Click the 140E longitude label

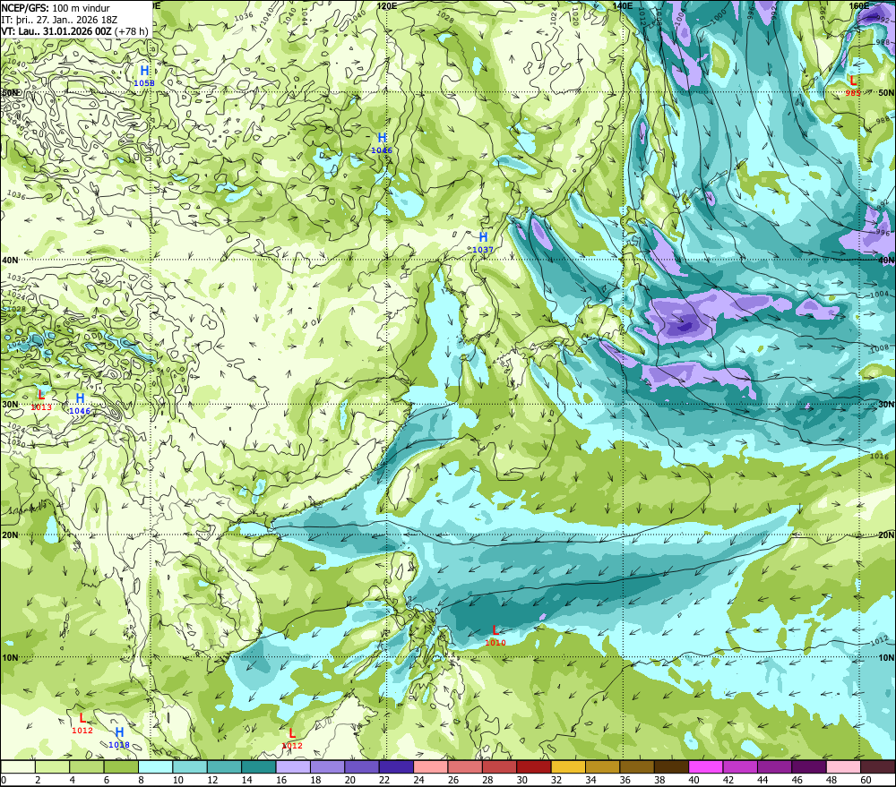tap(623, 5)
